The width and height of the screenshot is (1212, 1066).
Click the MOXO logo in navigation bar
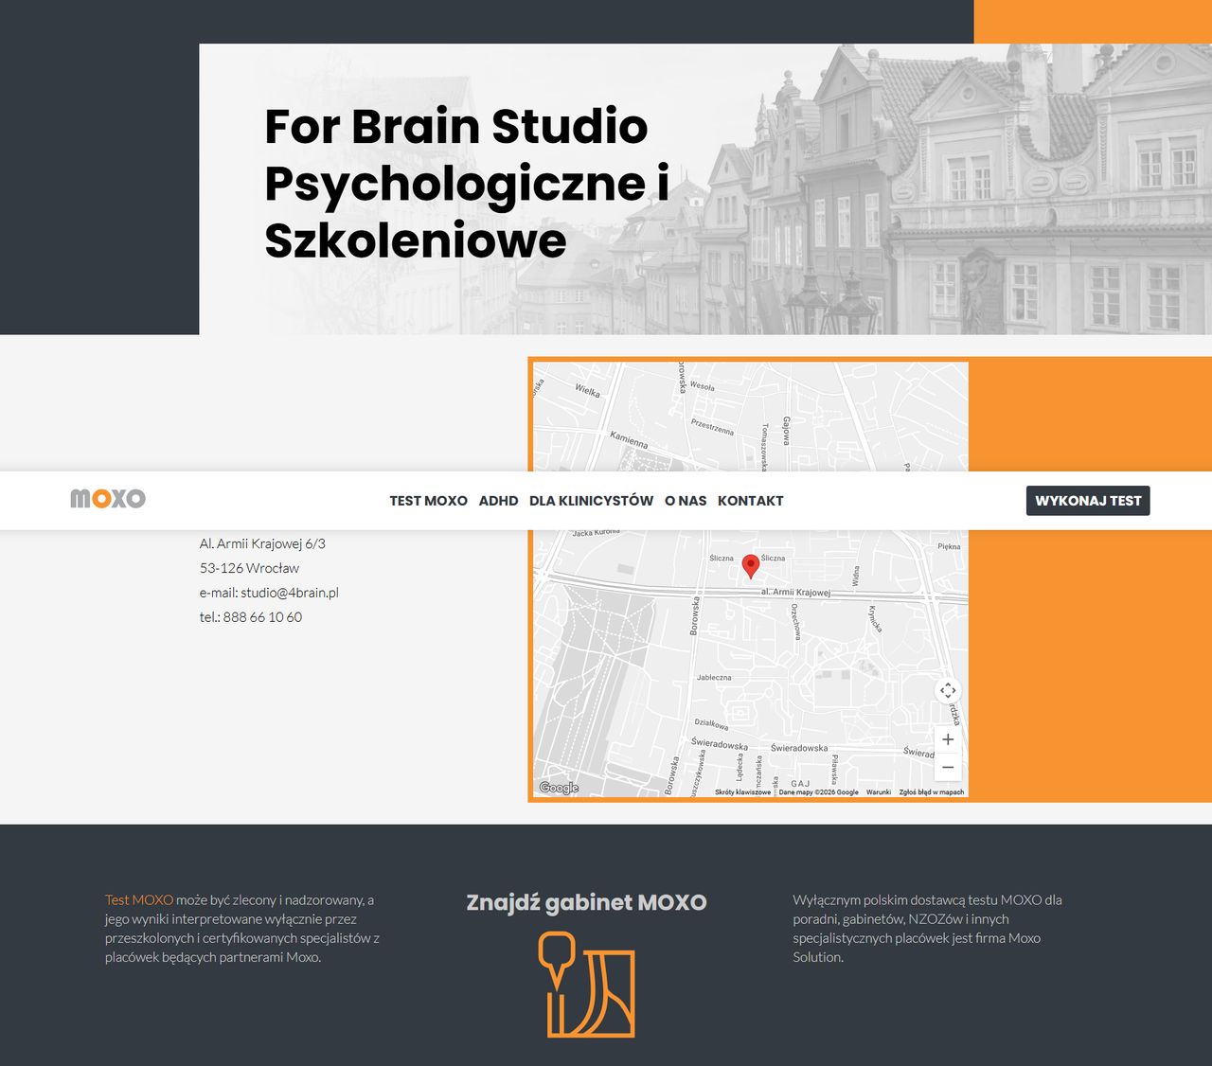[x=108, y=499]
